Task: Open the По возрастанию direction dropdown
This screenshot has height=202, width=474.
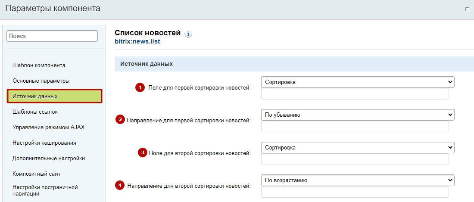Action: (x=358, y=180)
